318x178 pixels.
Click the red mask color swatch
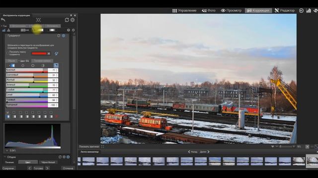(x=39, y=53)
